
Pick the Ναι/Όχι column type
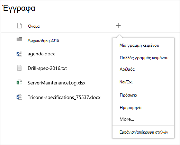click(x=126, y=82)
